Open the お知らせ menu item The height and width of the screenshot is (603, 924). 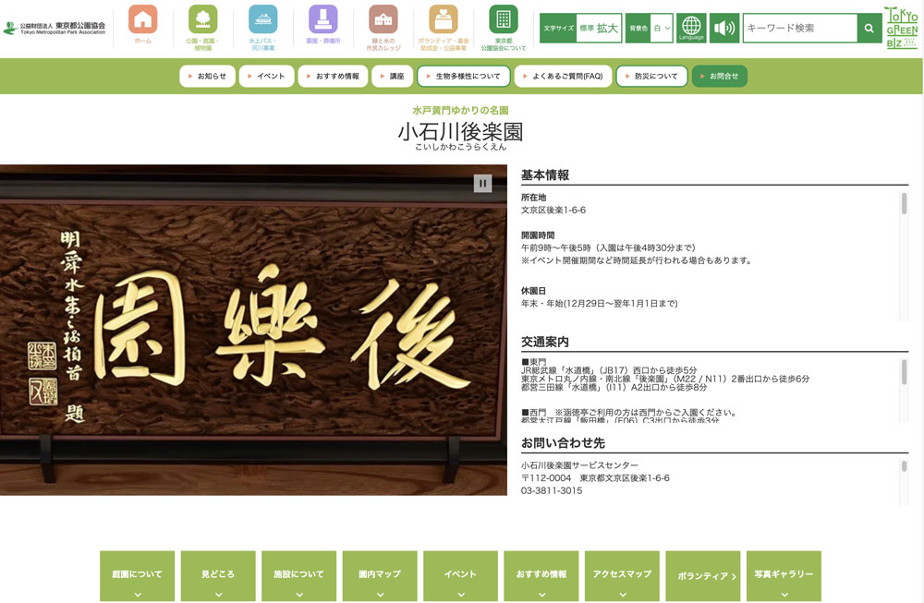(x=207, y=76)
